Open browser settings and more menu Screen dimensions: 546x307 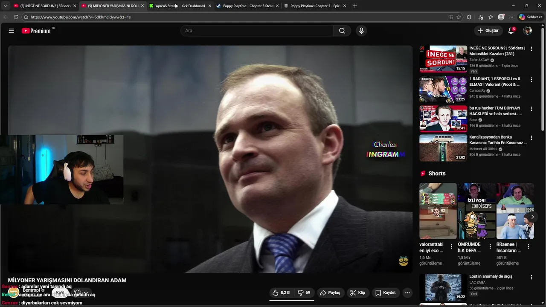pos(511,17)
